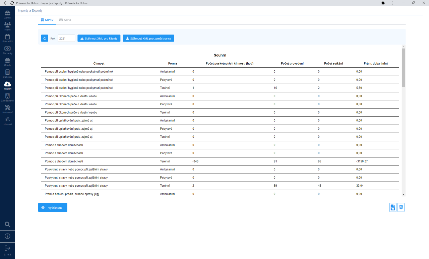
Task: Open the Uživatelé sidebar section
Action: click(7, 121)
